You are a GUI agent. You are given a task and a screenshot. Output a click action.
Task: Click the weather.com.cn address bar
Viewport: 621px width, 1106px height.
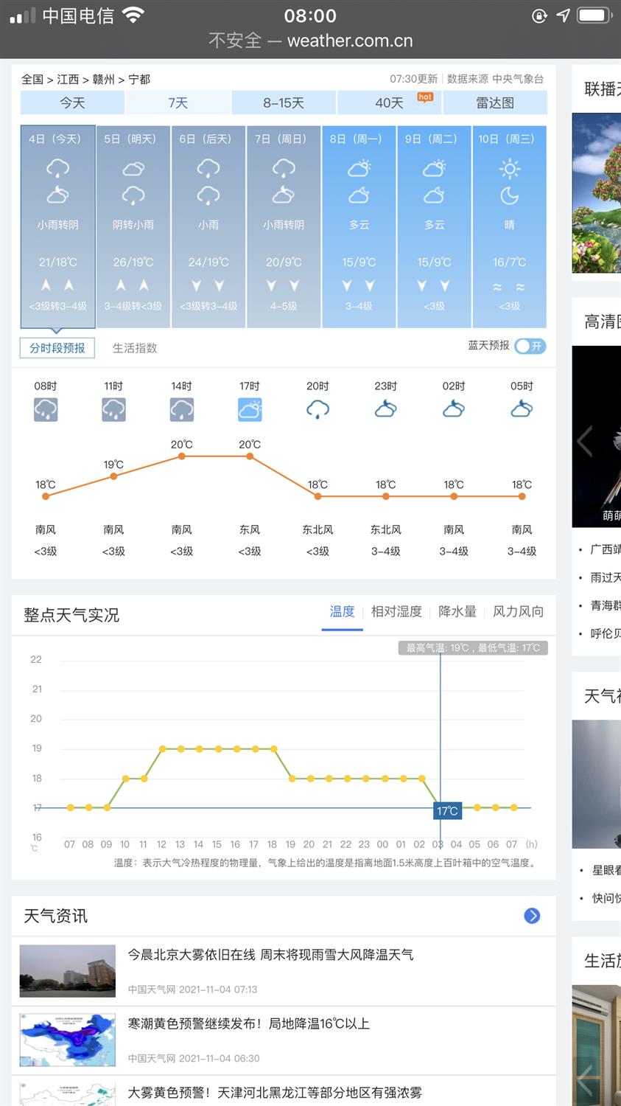(310, 41)
